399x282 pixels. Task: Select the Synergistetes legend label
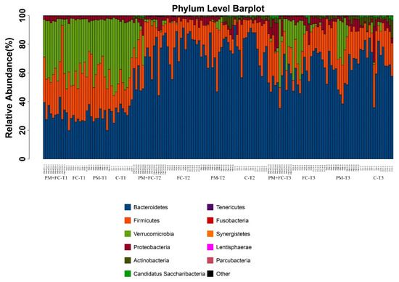click(x=233, y=234)
